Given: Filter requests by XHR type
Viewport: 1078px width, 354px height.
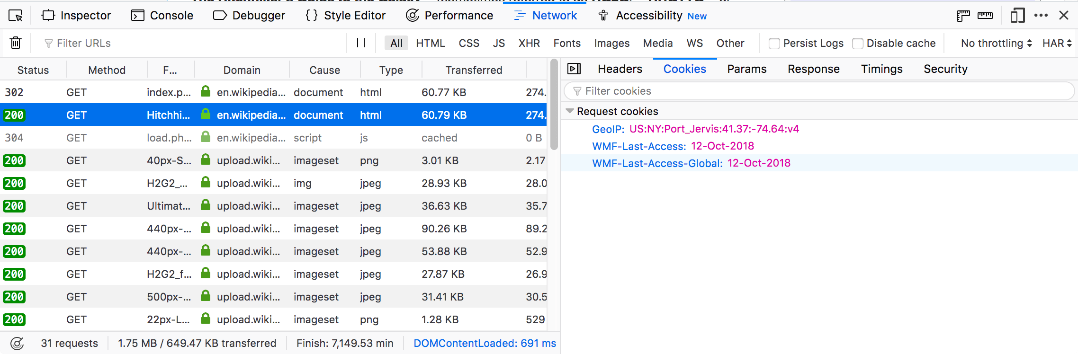Looking at the screenshot, I should click(529, 43).
